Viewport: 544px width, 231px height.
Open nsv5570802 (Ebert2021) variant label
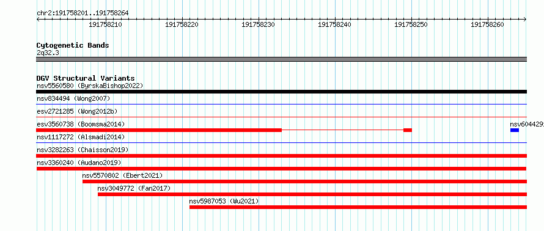tap(122, 175)
